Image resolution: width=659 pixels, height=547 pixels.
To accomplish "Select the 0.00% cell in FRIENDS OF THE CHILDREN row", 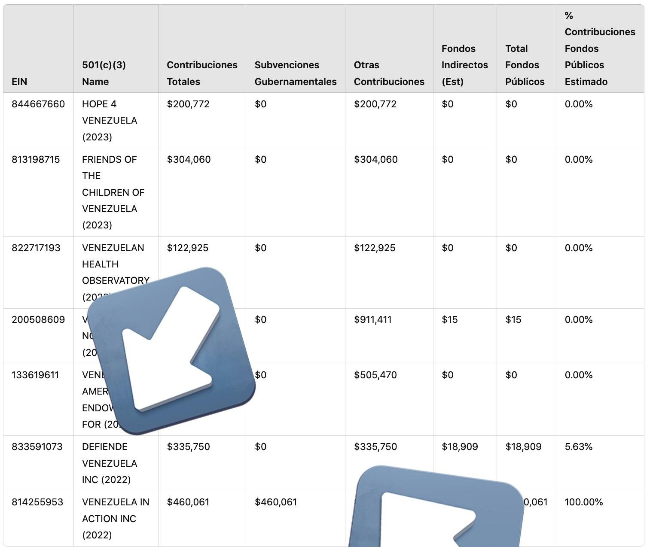I will [x=579, y=159].
